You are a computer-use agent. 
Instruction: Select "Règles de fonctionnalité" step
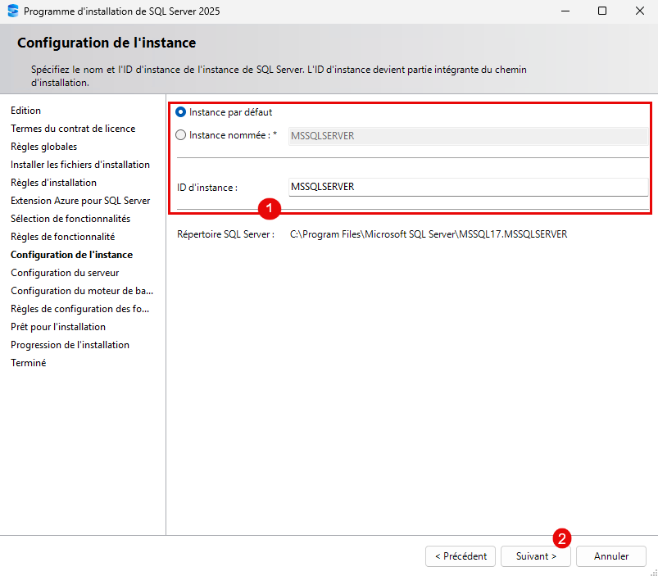(62, 237)
